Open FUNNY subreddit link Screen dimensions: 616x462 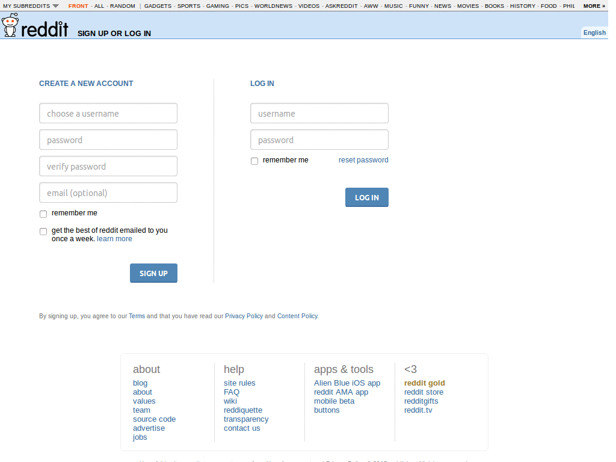pos(419,6)
